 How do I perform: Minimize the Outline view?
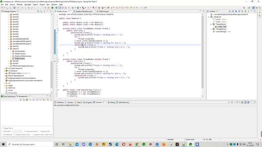tap(252, 11)
